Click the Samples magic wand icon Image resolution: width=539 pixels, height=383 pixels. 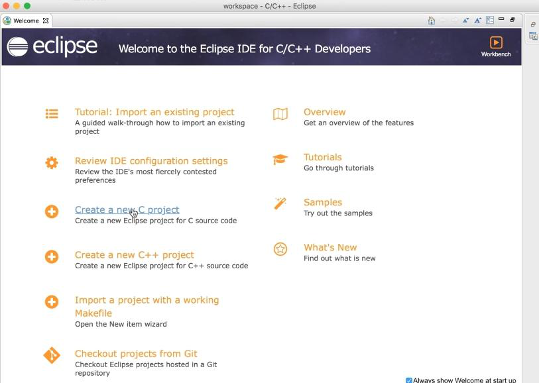[x=280, y=203]
